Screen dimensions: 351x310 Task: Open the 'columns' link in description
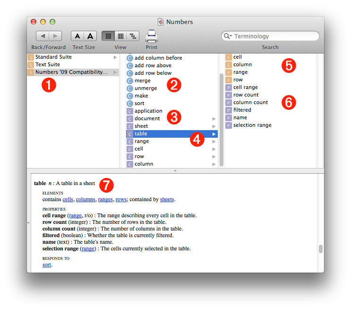[86, 199]
